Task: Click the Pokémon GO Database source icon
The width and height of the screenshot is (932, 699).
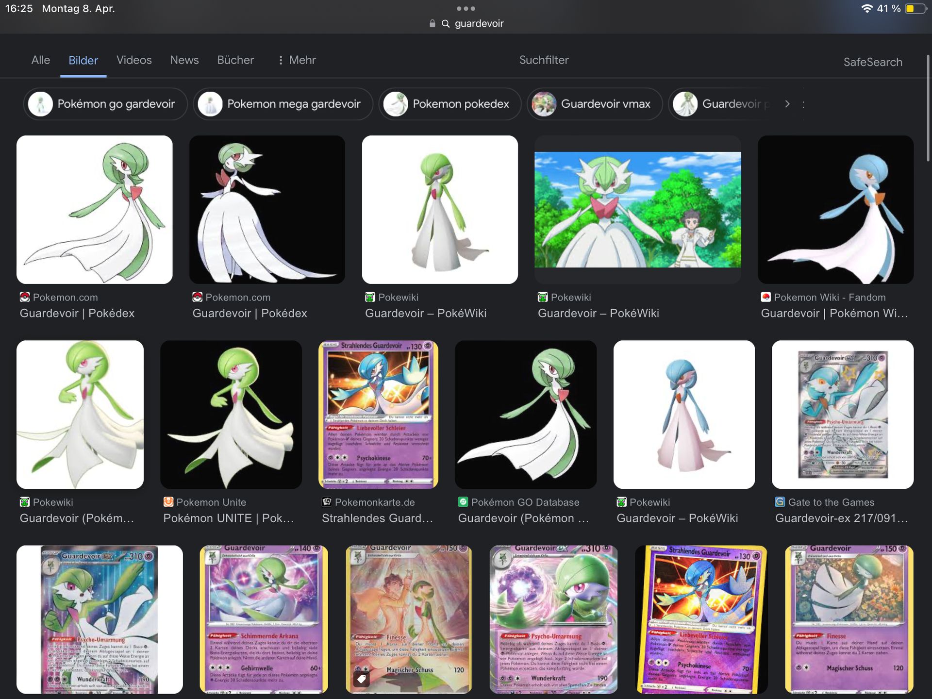Action: [463, 502]
